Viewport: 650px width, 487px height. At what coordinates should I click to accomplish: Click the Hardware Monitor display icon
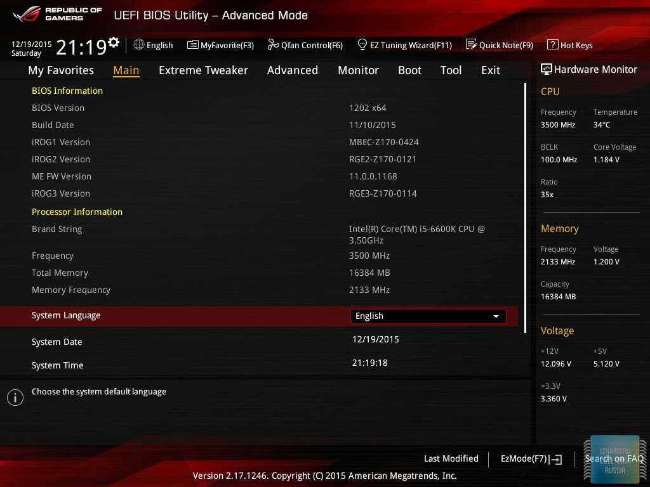(x=546, y=69)
